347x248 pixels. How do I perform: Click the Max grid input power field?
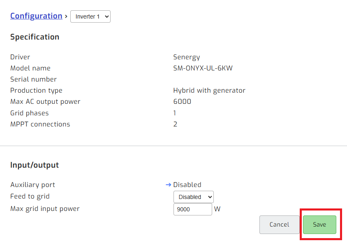pos(192,209)
